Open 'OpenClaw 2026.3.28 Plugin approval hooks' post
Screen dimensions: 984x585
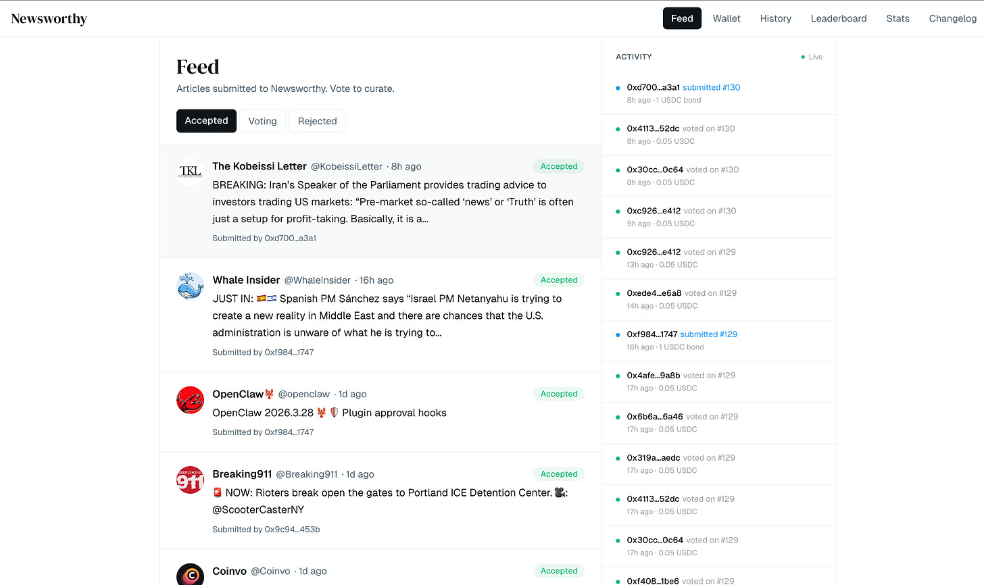tap(329, 413)
